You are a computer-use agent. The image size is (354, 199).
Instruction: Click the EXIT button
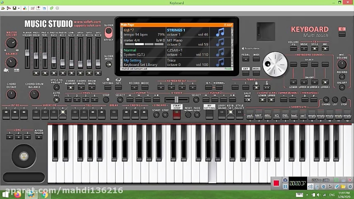tap(245, 73)
